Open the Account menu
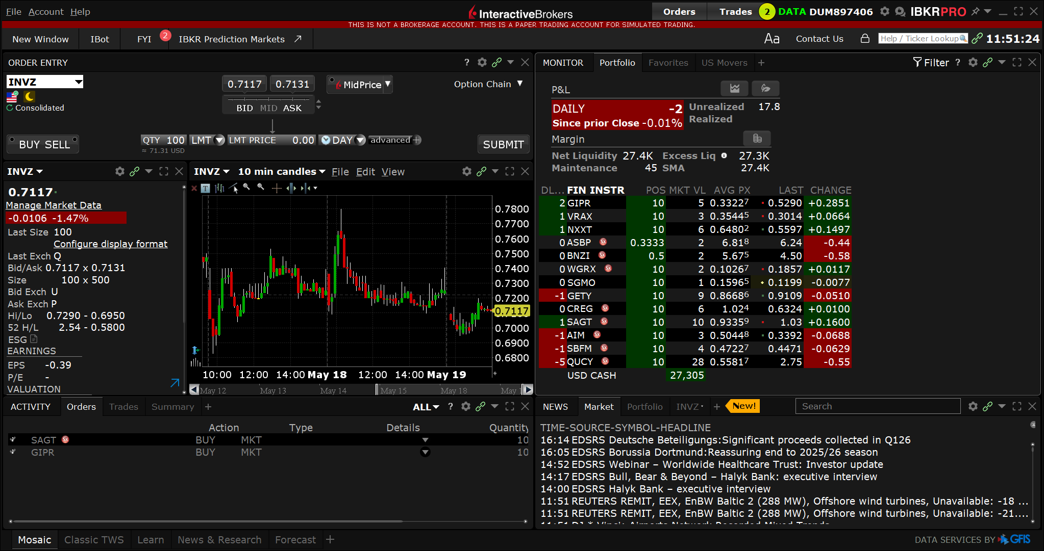Image resolution: width=1044 pixels, height=551 pixels. tap(46, 11)
